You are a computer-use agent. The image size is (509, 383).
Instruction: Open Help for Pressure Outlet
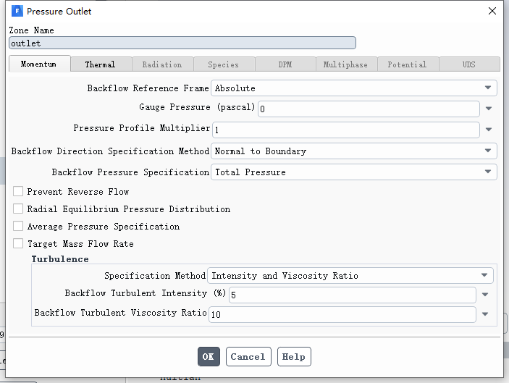coord(294,356)
